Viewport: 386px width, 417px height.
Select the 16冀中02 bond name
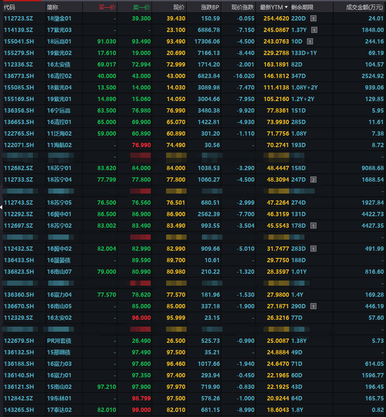tap(59, 249)
